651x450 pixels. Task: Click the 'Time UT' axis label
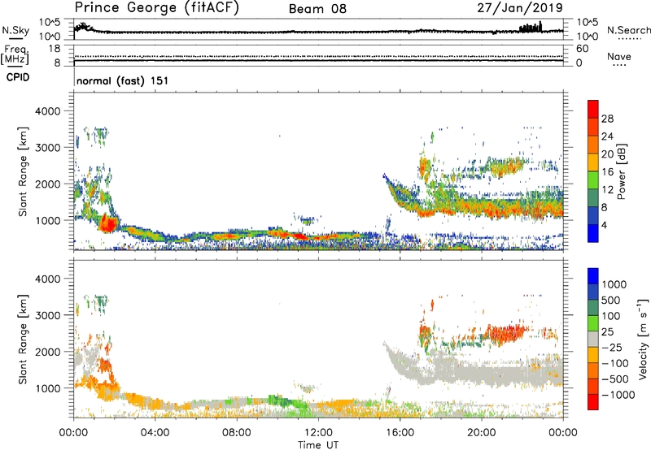point(318,445)
